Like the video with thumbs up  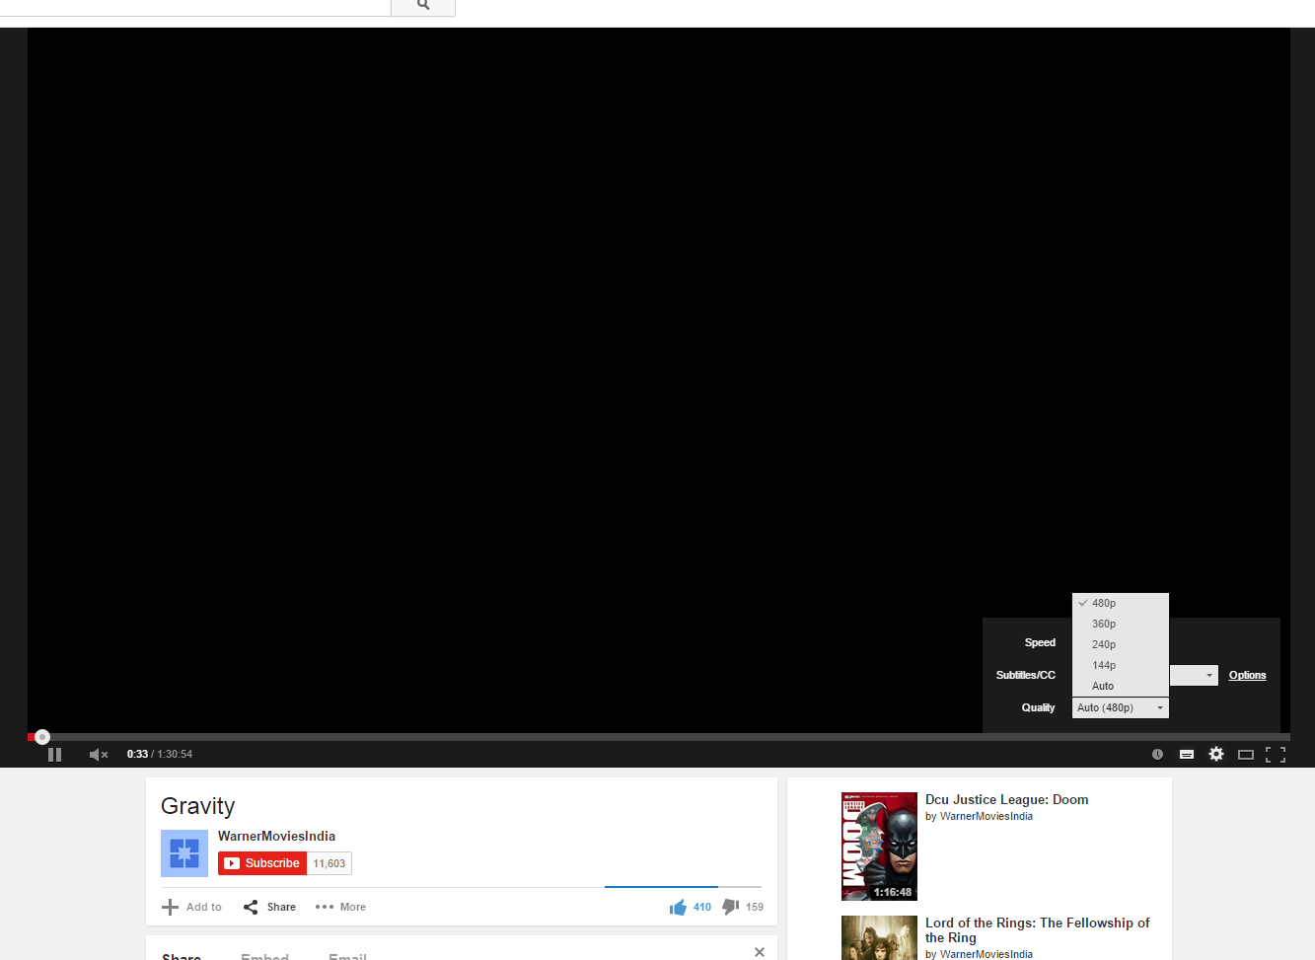click(x=679, y=907)
